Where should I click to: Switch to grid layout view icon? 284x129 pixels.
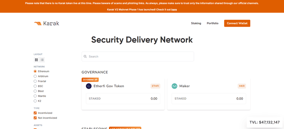pos(36,60)
